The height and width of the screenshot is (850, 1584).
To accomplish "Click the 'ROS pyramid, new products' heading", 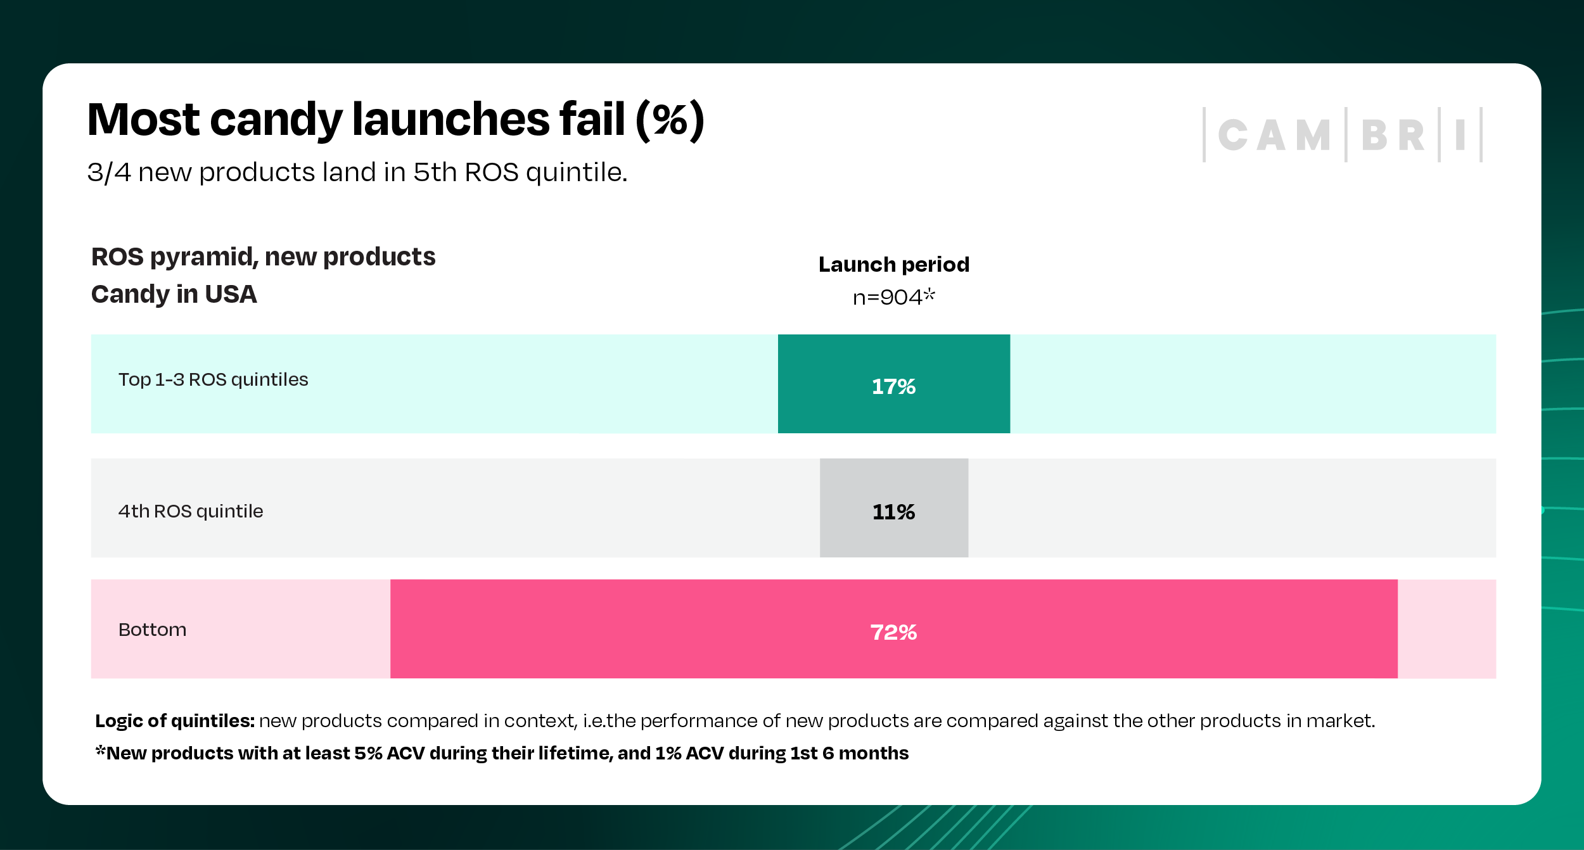I will 263,257.
